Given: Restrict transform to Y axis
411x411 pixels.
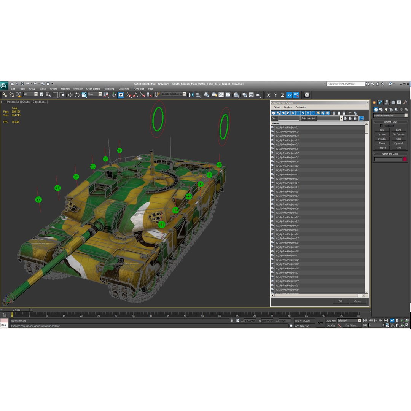Looking at the screenshot, I should pyautogui.click(x=276, y=95).
